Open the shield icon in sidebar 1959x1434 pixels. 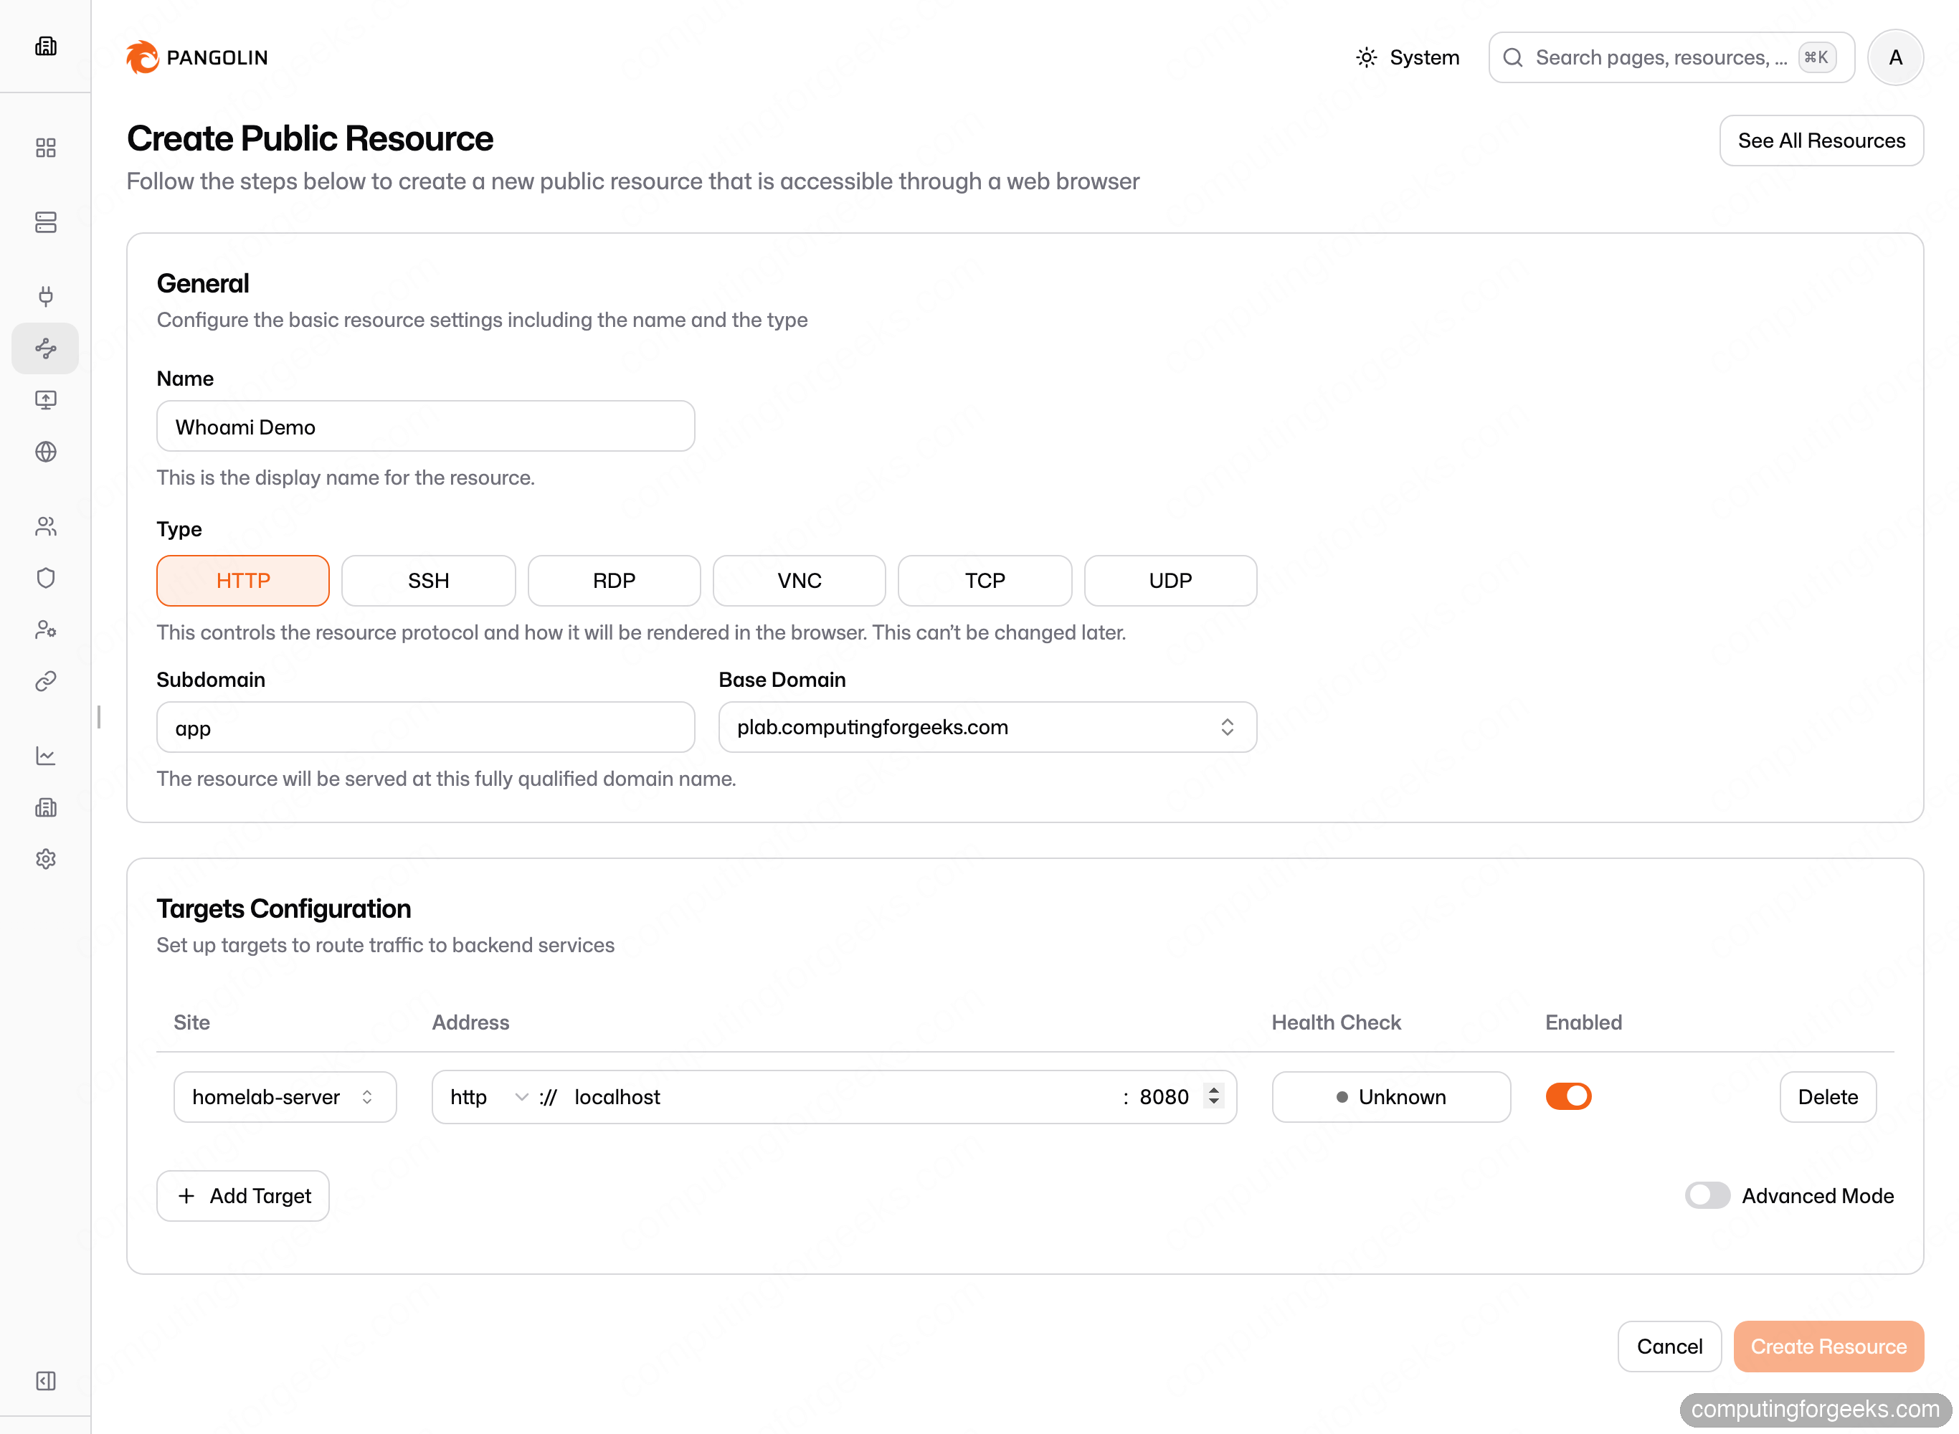(x=45, y=578)
